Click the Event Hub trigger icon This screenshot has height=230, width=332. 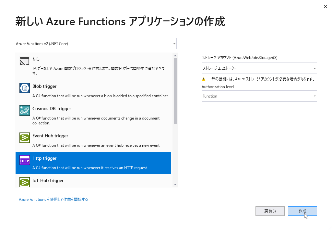coord(25,138)
